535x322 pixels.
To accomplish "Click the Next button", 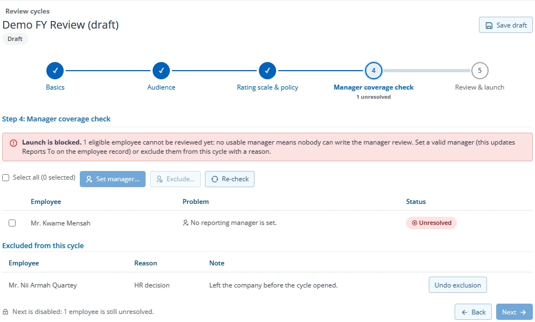I will click(x=514, y=312).
